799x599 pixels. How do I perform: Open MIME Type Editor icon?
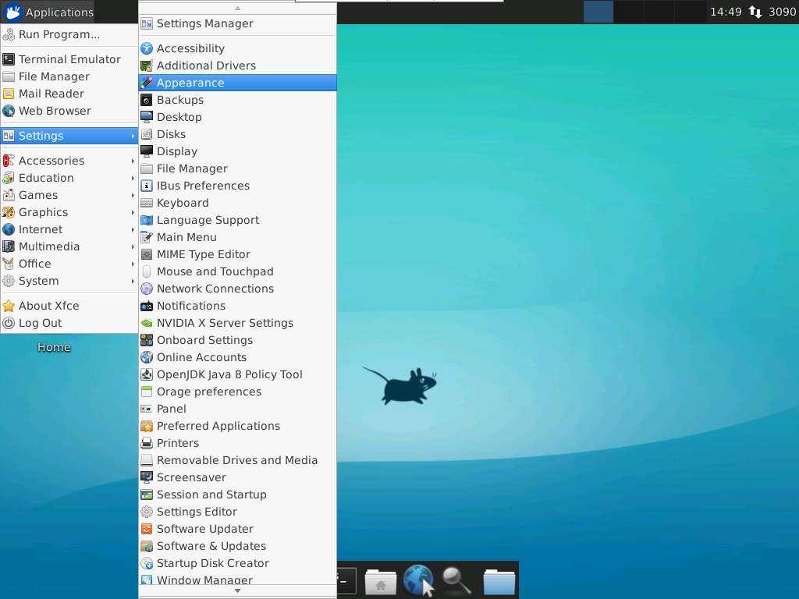tap(147, 255)
